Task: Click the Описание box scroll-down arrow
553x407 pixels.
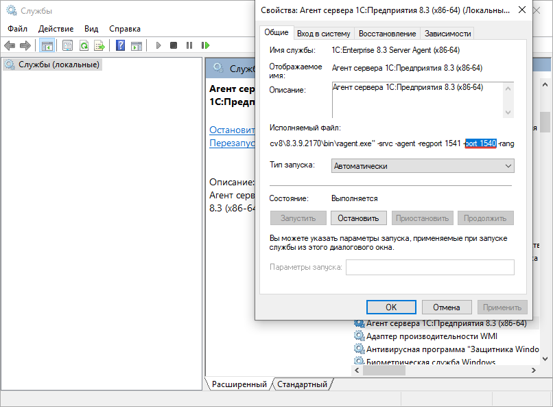Action: click(x=508, y=113)
